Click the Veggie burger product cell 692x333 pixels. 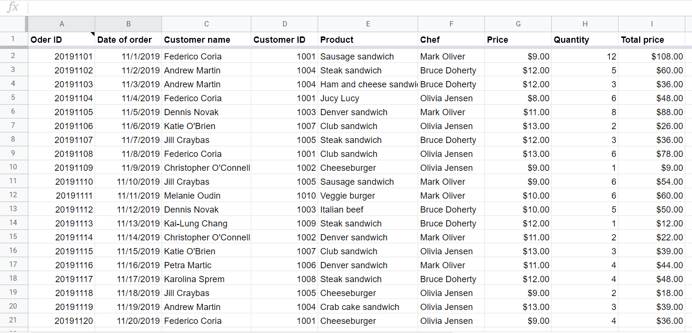pyautogui.click(x=368, y=195)
